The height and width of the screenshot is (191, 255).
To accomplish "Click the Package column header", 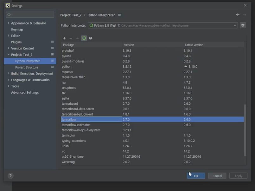I will pyautogui.click(x=92, y=45).
